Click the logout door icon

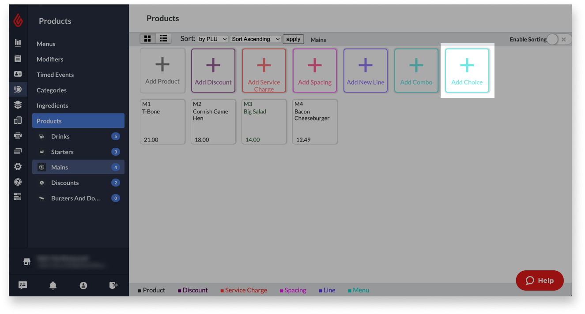pos(113,285)
